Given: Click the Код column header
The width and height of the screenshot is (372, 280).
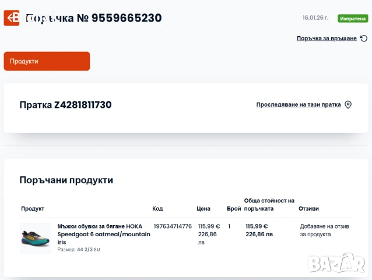Looking at the screenshot, I should (157, 209).
